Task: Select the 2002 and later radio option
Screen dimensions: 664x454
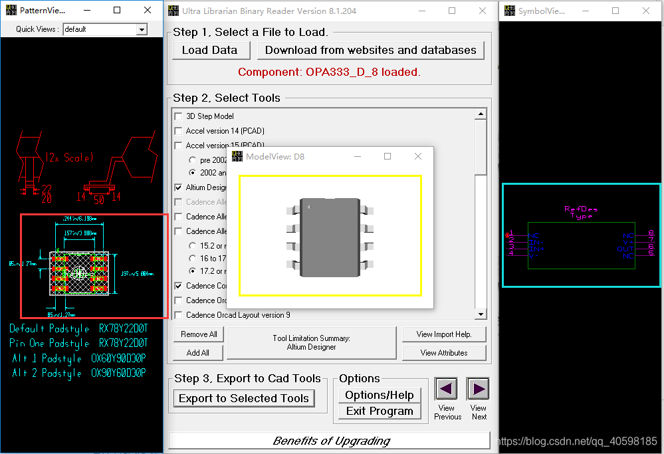Action: point(192,172)
